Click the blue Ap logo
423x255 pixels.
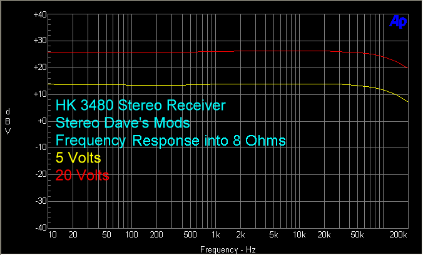tap(398, 22)
